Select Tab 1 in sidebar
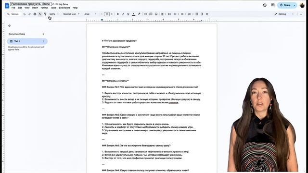 click(x=27, y=41)
